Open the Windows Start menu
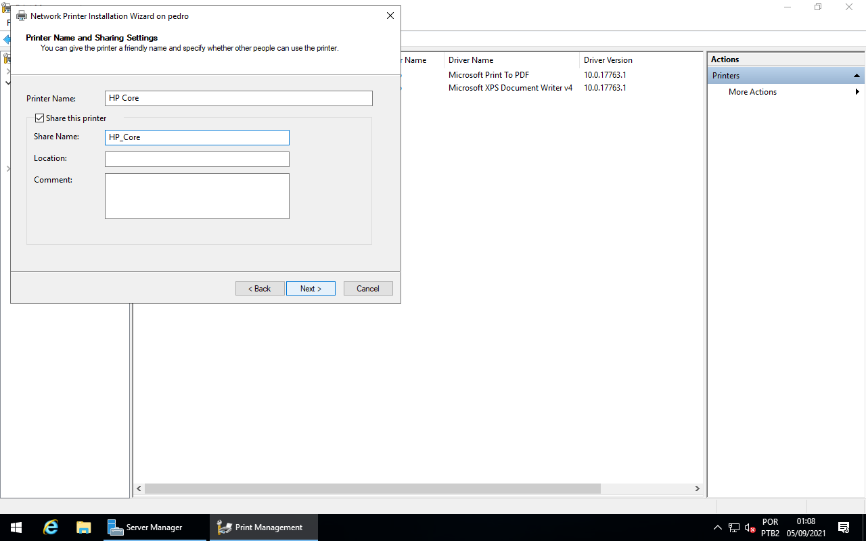 [16, 527]
